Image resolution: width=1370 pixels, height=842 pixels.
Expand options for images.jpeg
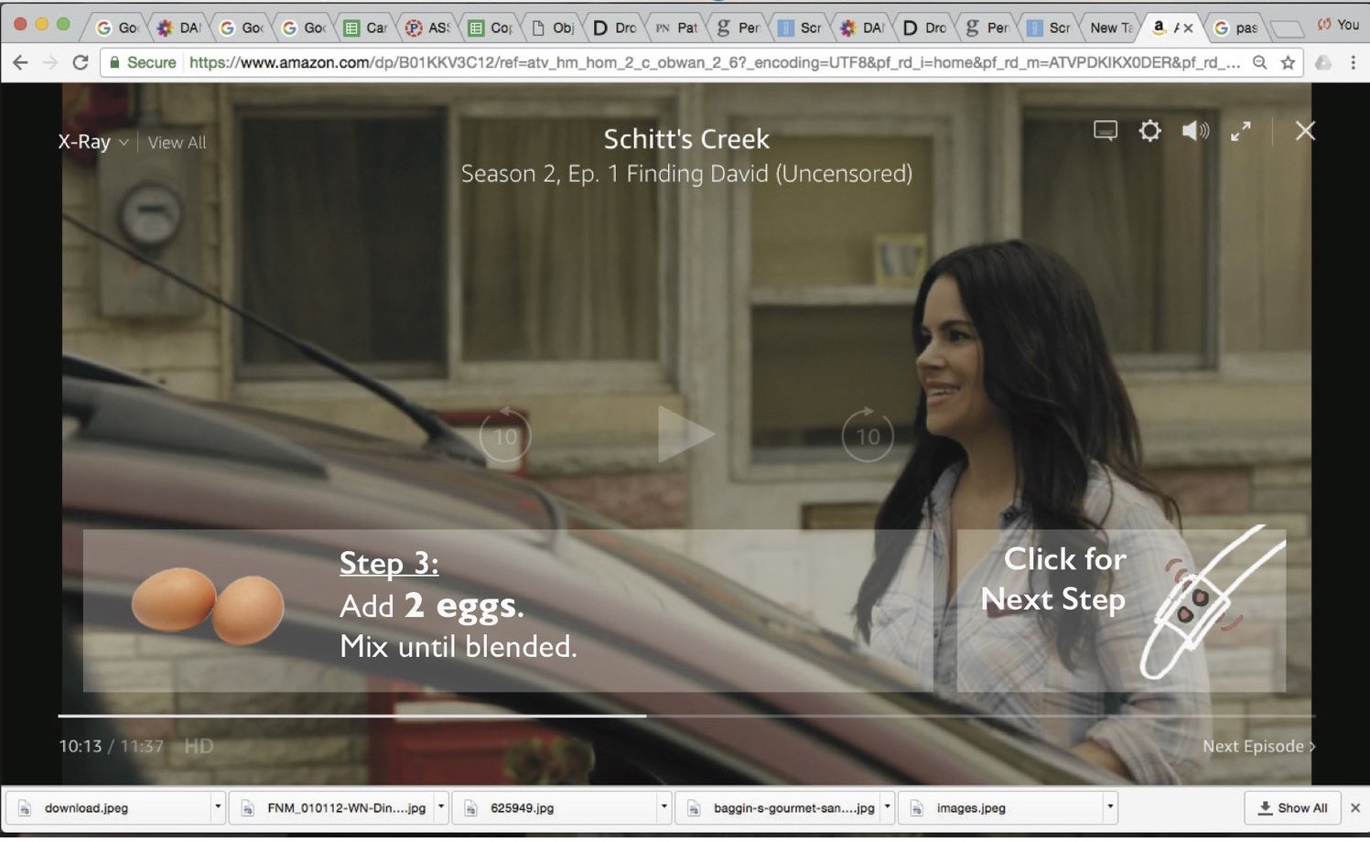[1110, 807]
